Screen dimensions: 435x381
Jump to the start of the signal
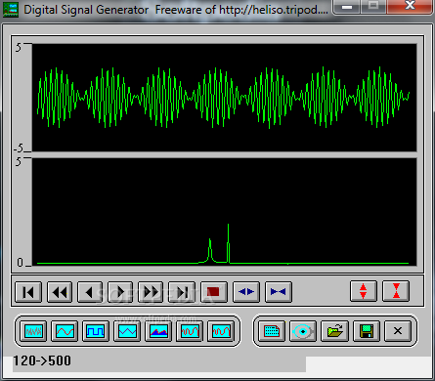tap(28, 292)
